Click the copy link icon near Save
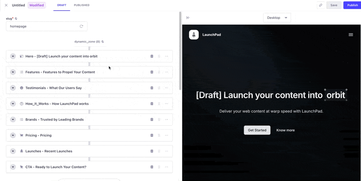Screen dimensions: 361x181 point(320,5)
